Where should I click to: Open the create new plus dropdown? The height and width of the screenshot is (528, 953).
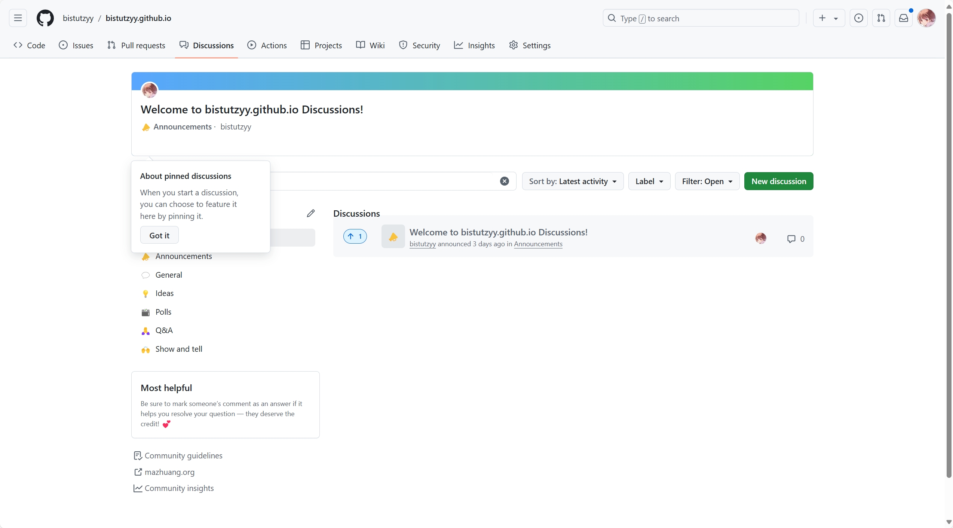[829, 18]
